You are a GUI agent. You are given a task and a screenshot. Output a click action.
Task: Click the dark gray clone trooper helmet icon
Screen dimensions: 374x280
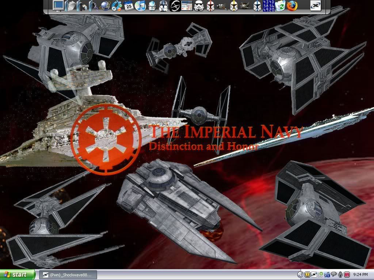[163, 6]
